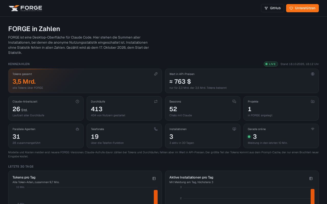Click the "FORGE in Zahlen" heading
The height and width of the screenshot is (204, 327).
34,29
